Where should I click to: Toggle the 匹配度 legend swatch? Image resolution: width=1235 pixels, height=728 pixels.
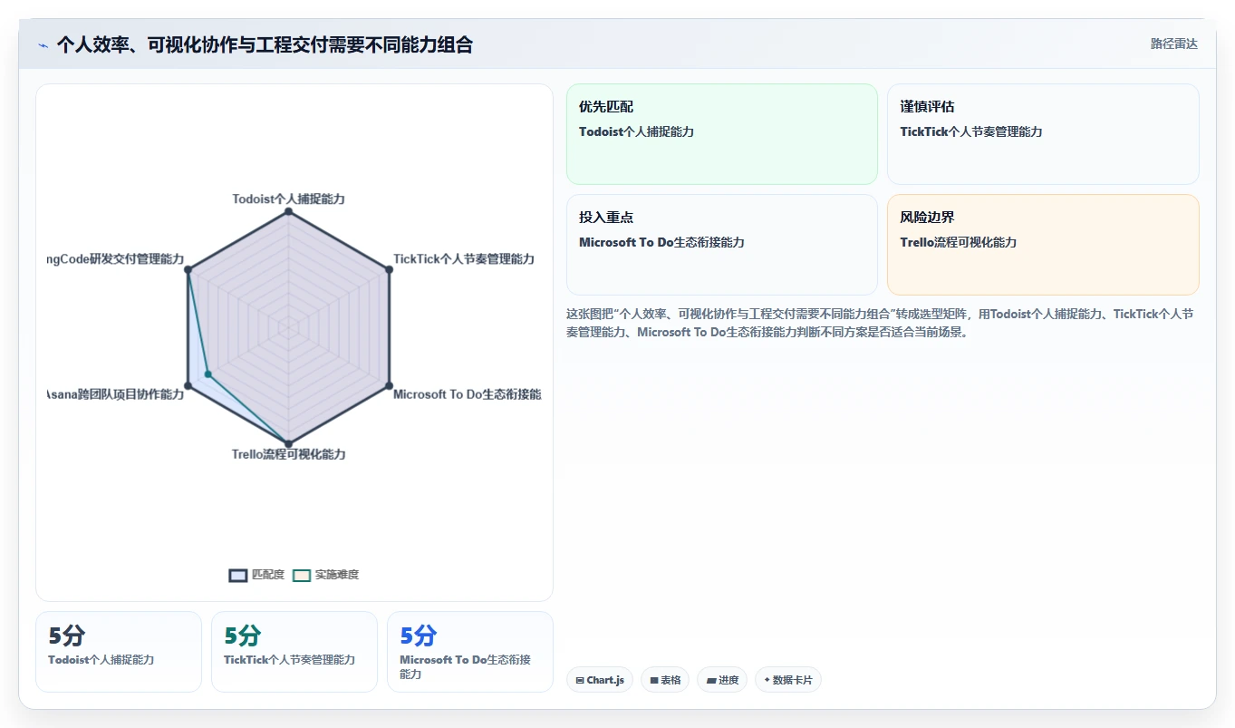(238, 575)
